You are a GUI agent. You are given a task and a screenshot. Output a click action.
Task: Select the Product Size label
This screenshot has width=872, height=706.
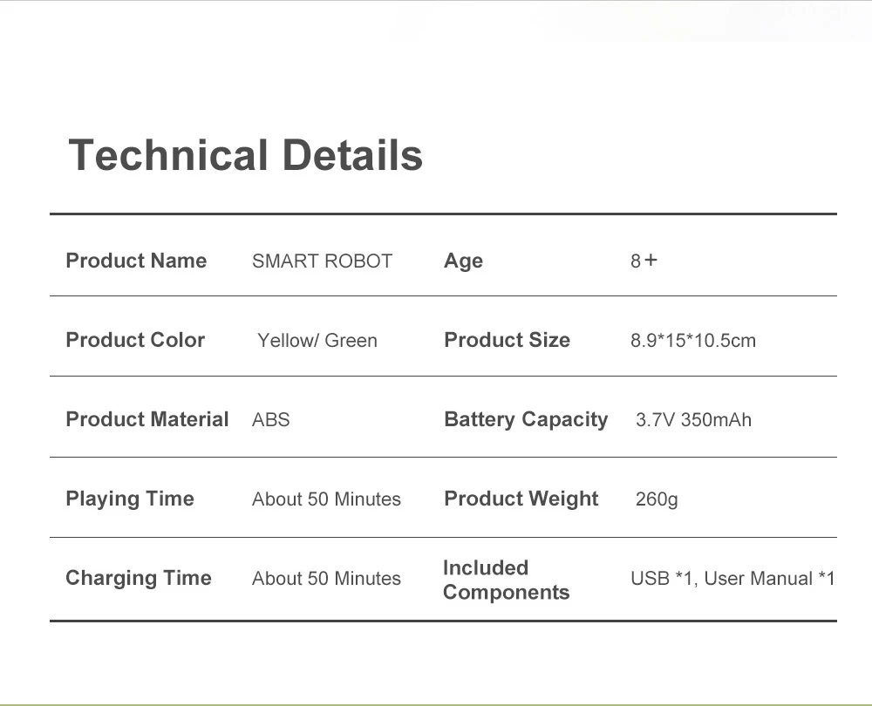pyautogui.click(x=508, y=340)
